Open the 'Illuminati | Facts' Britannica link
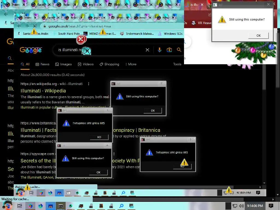The image size is (280, 210). tap(38, 130)
